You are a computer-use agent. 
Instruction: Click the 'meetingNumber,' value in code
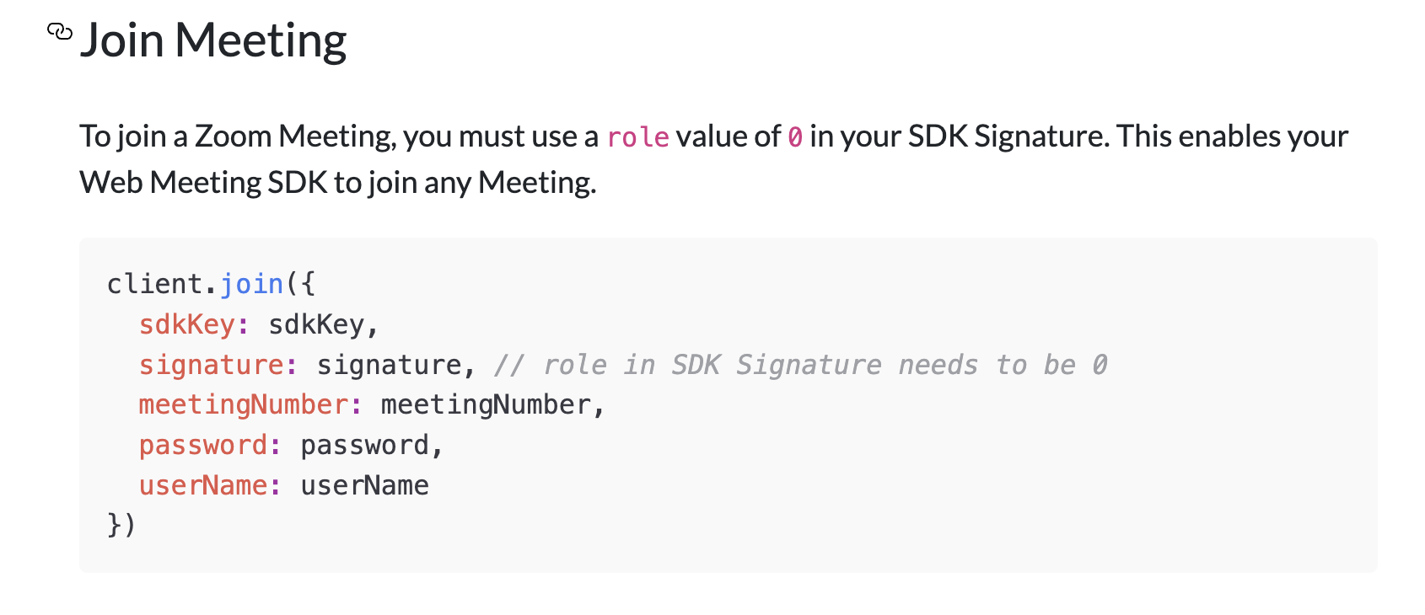point(493,405)
